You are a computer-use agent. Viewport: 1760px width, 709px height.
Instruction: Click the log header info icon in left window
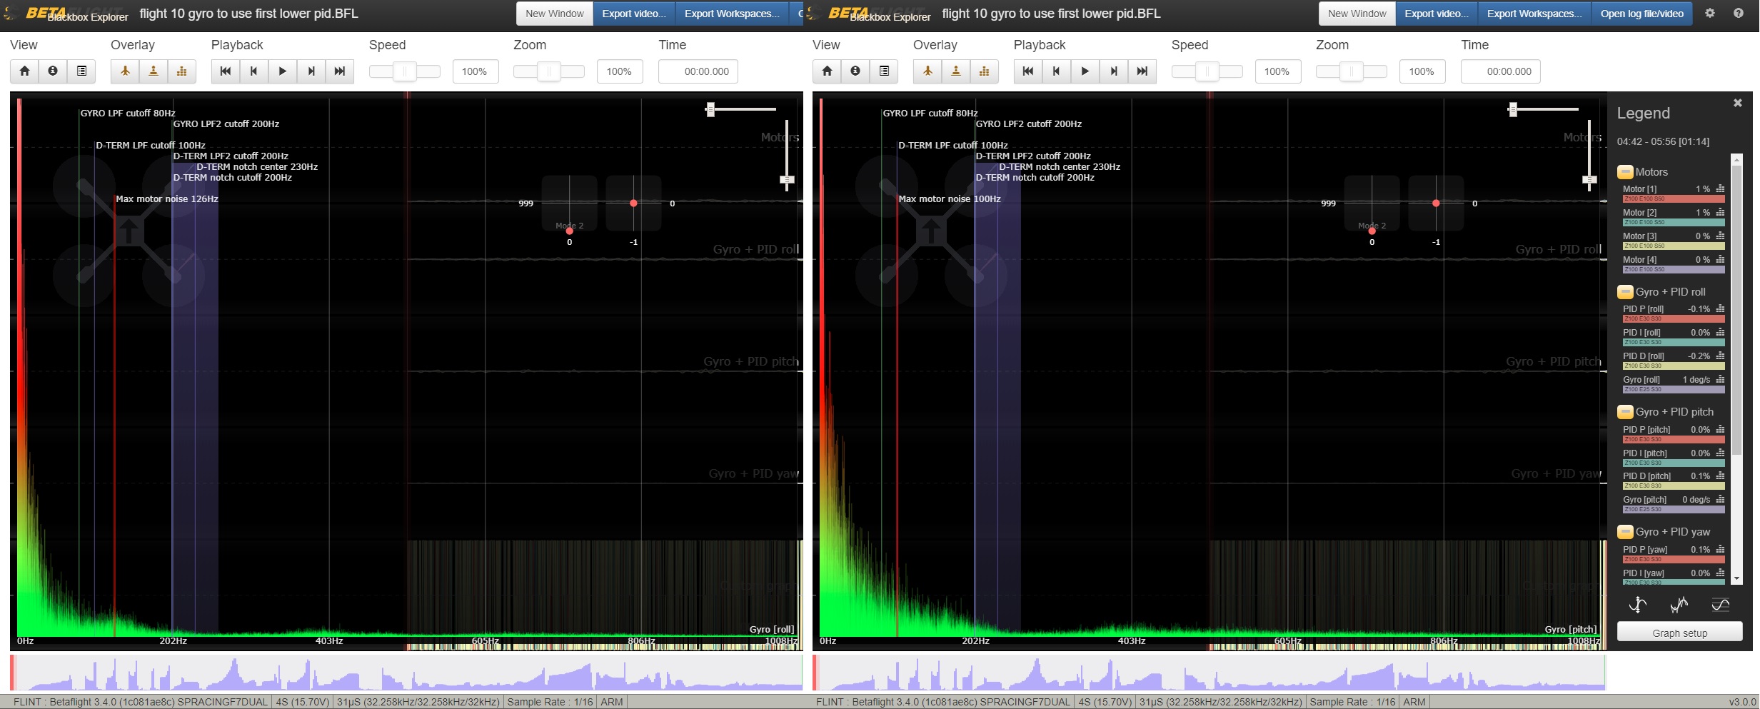(x=53, y=71)
